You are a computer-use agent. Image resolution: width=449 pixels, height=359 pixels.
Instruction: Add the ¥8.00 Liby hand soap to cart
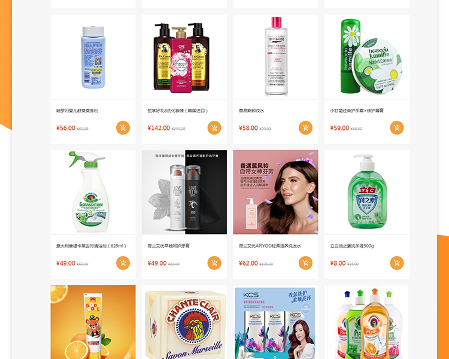[397, 263]
